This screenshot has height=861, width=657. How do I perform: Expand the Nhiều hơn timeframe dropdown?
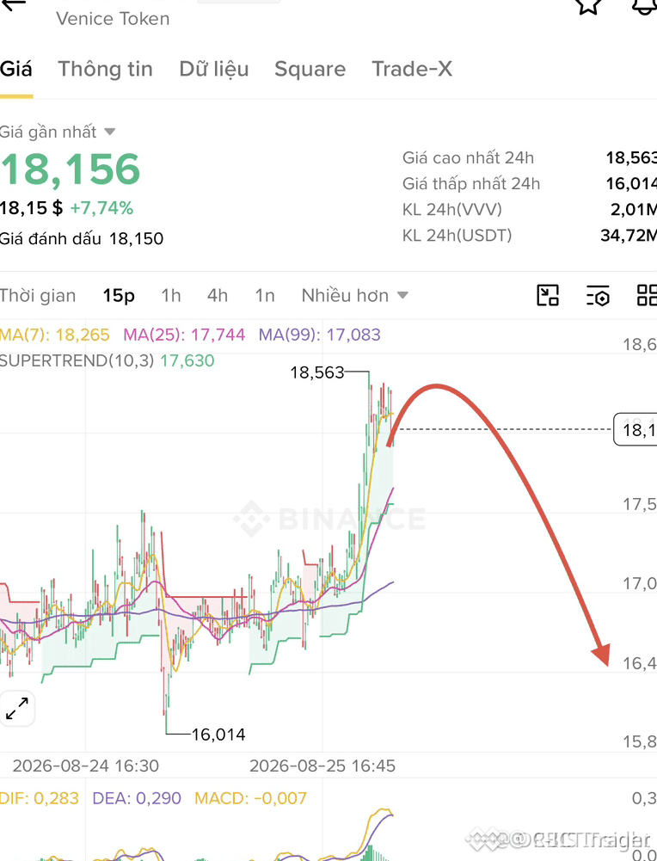tap(354, 295)
